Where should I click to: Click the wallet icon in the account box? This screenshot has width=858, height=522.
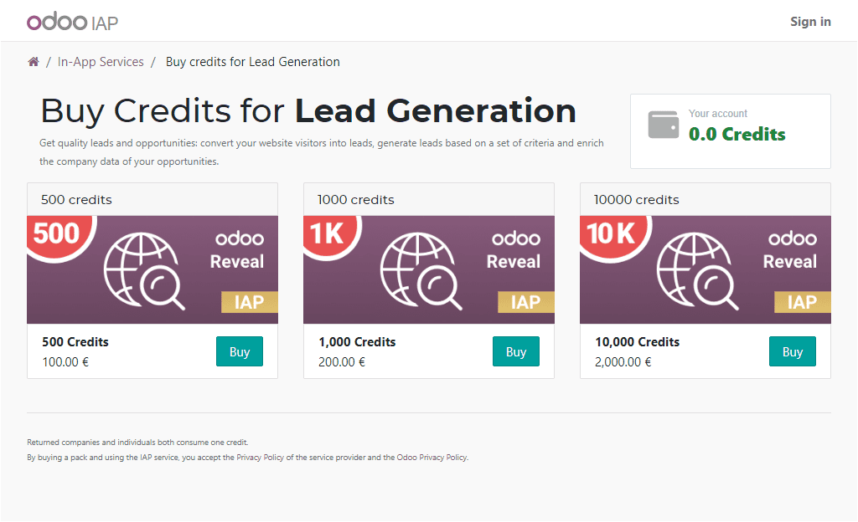(x=663, y=124)
